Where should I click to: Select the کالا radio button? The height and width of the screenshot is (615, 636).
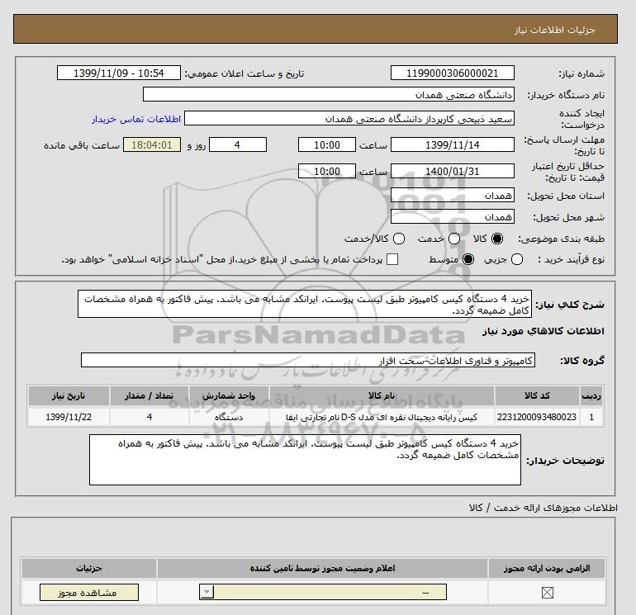497,239
